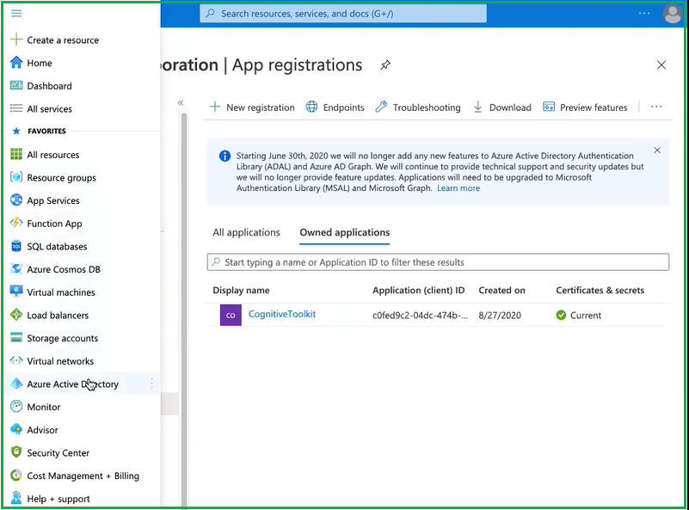Open Preview features toggle option

(x=586, y=108)
